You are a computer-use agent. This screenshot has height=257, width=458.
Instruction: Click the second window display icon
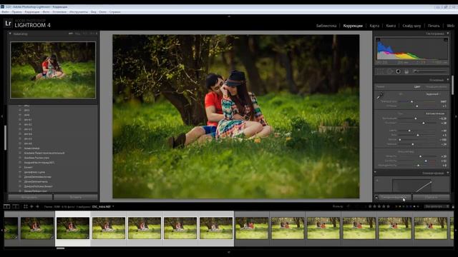pyautogui.click(x=16, y=206)
